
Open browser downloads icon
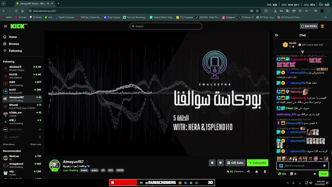(x=275, y=11)
